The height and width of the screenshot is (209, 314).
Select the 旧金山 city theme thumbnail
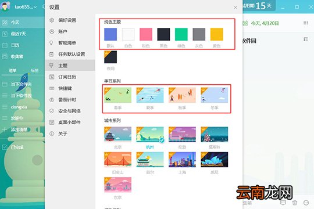click(117, 160)
